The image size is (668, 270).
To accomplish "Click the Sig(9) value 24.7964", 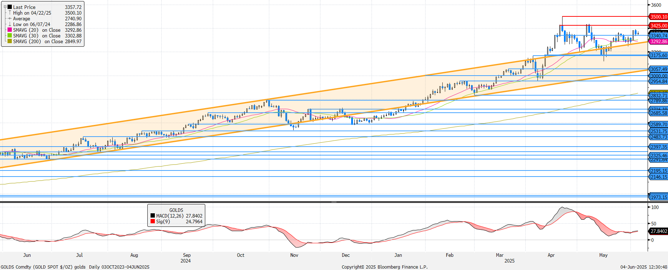I will (x=194, y=221).
